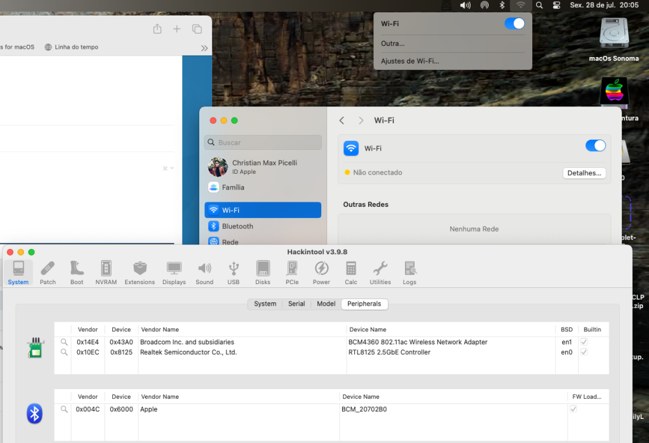Select Wi-Fi in System Settings sidebar
This screenshot has height=443, width=649.
tap(263, 210)
